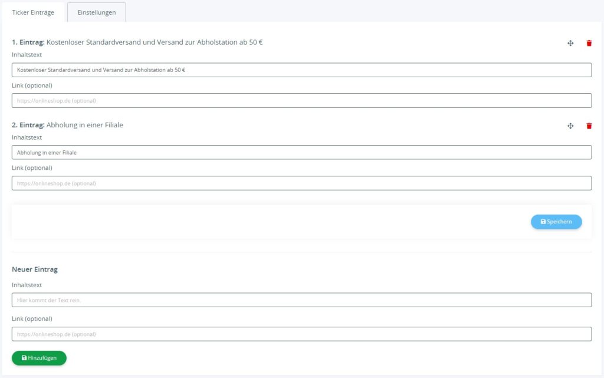The width and height of the screenshot is (604, 378).
Task: Focus the Inhaltstext field of the first entry
Action: [302, 70]
